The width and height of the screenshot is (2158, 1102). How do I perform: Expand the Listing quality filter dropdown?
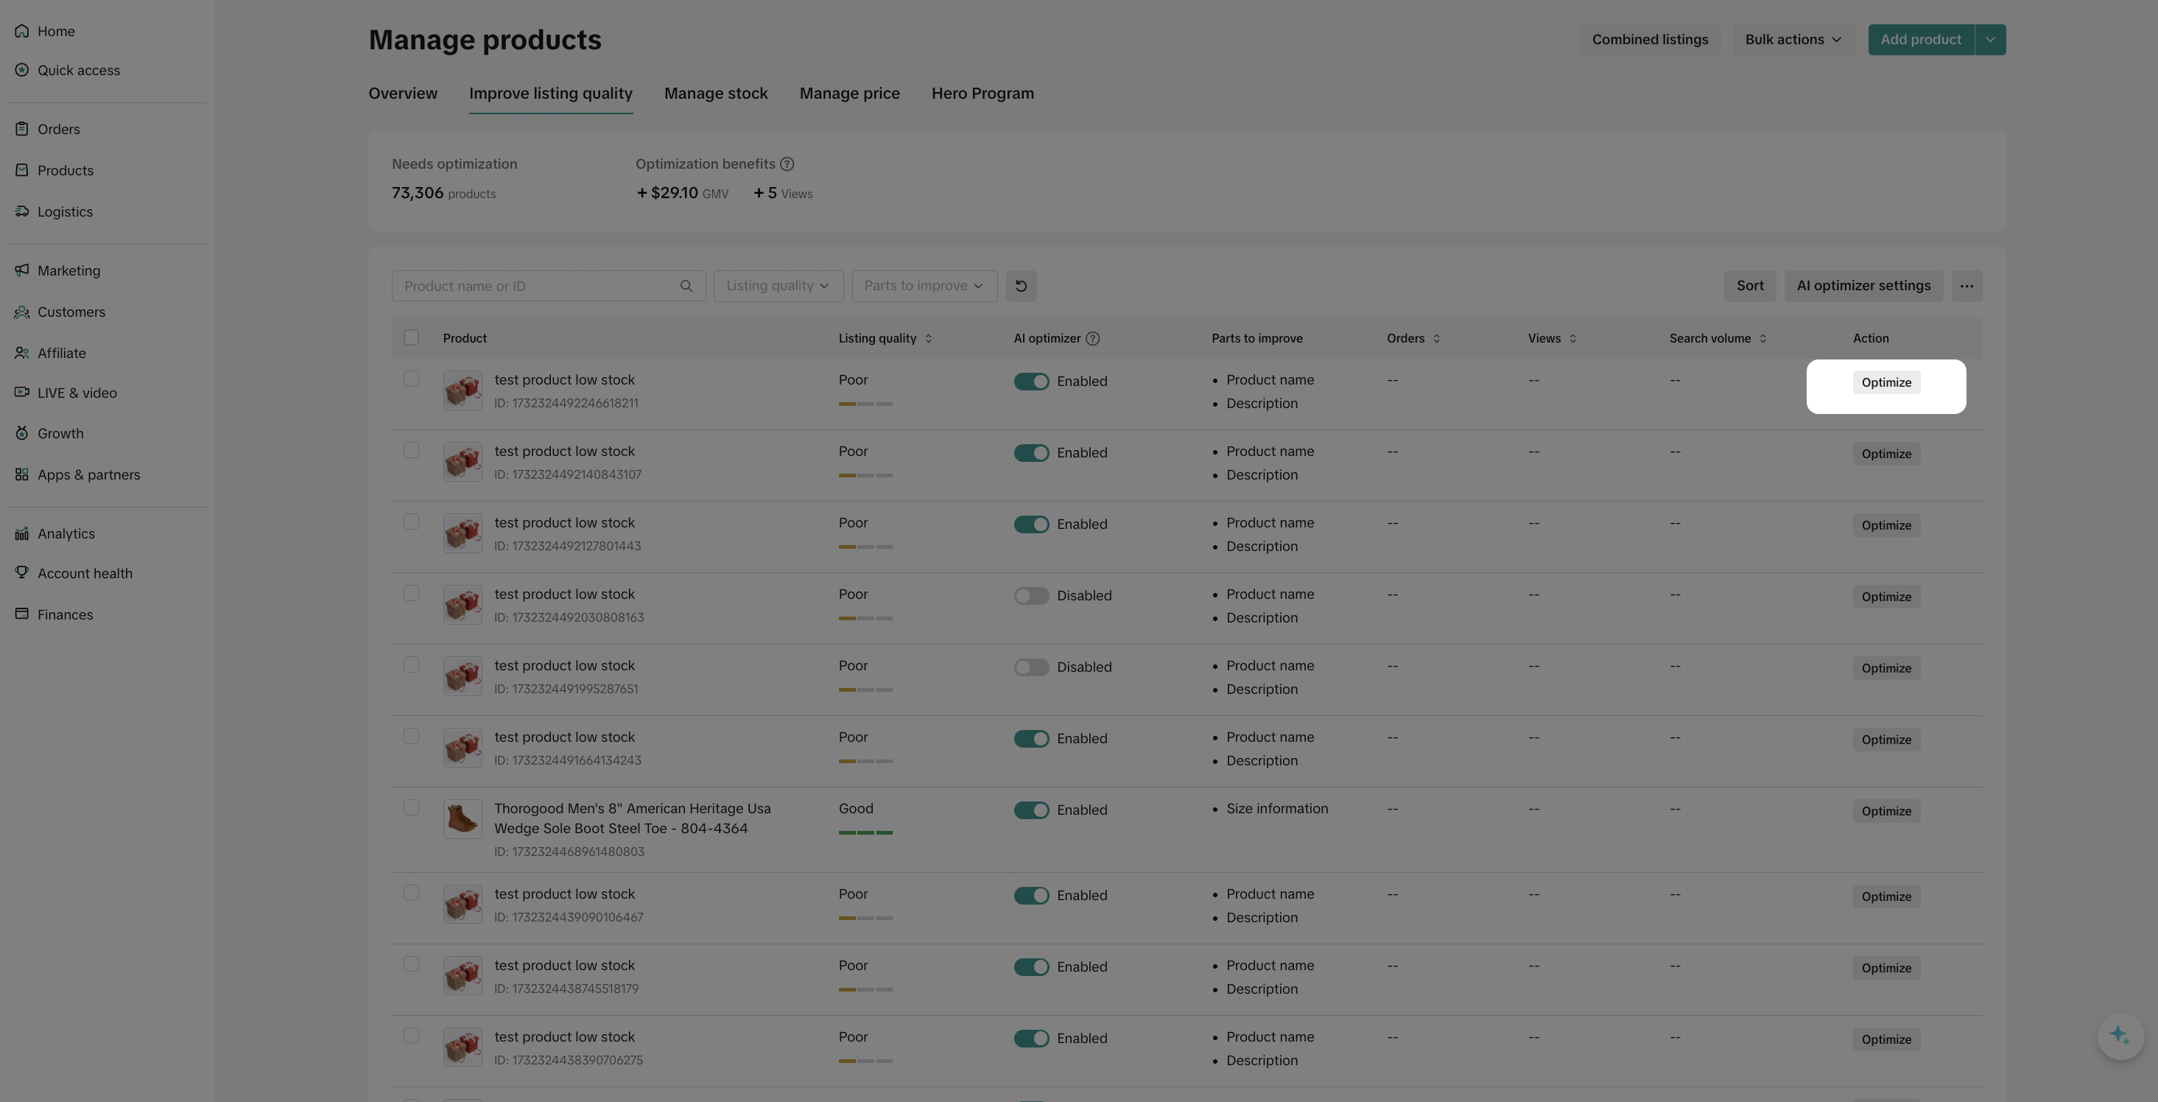(778, 286)
